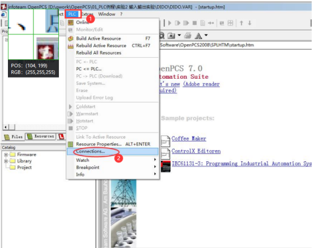The height and width of the screenshot is (248, 314).
Task: Open the Adobe reader link
Action: pyautogui.click(x=201, y=84)
